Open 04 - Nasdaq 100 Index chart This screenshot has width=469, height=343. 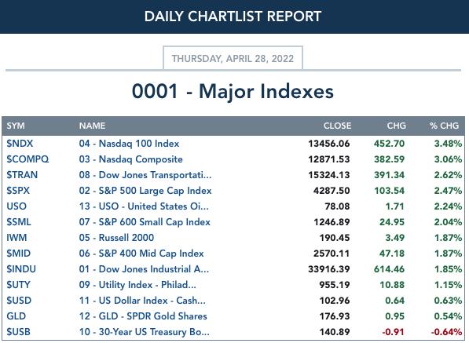(129, 144)
